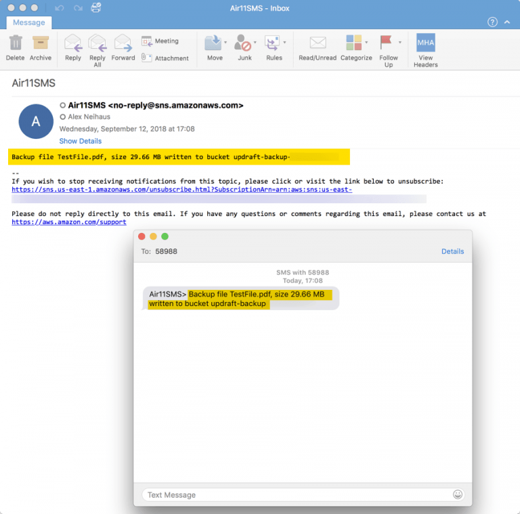The height and width of the screenshot is (514, 520).
Task: Click the Air11SMS SMS message bubble
Action: (x=241, y=299)
